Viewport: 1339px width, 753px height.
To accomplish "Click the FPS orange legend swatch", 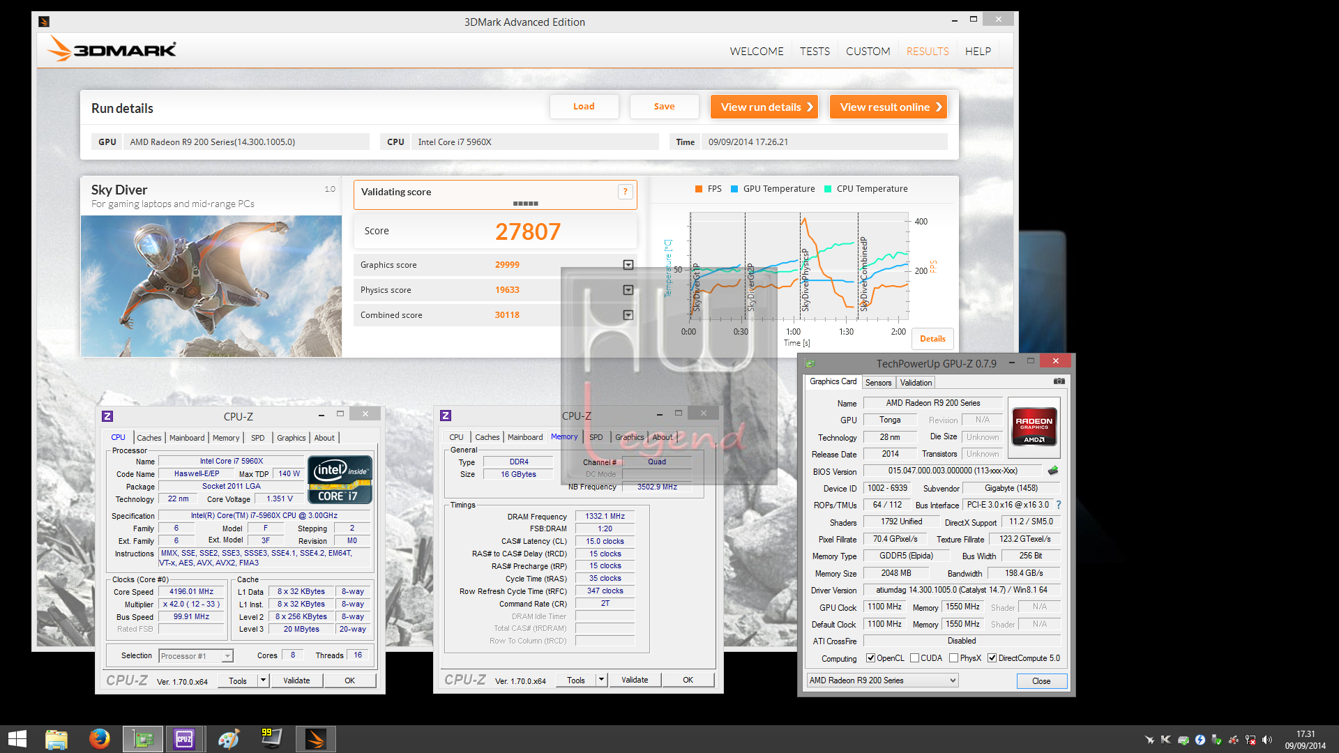I will pos(699,189).
